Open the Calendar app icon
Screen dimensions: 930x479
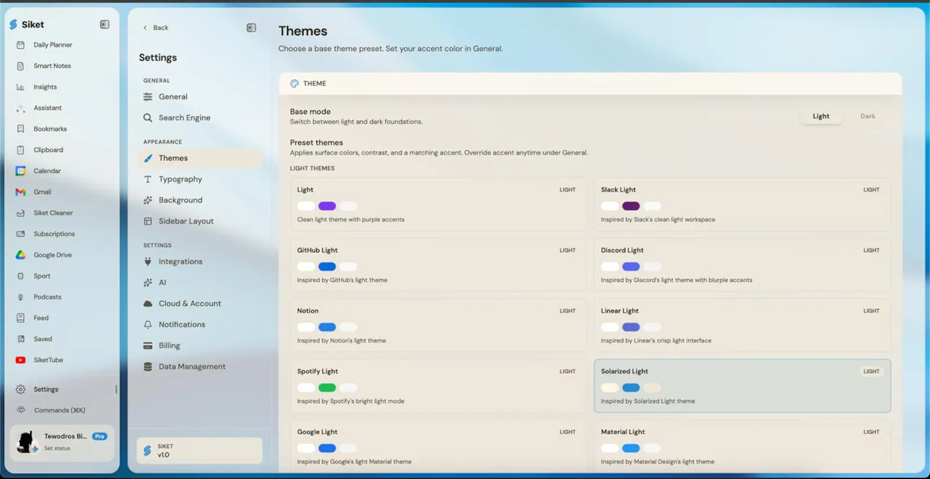click(20, 171)
